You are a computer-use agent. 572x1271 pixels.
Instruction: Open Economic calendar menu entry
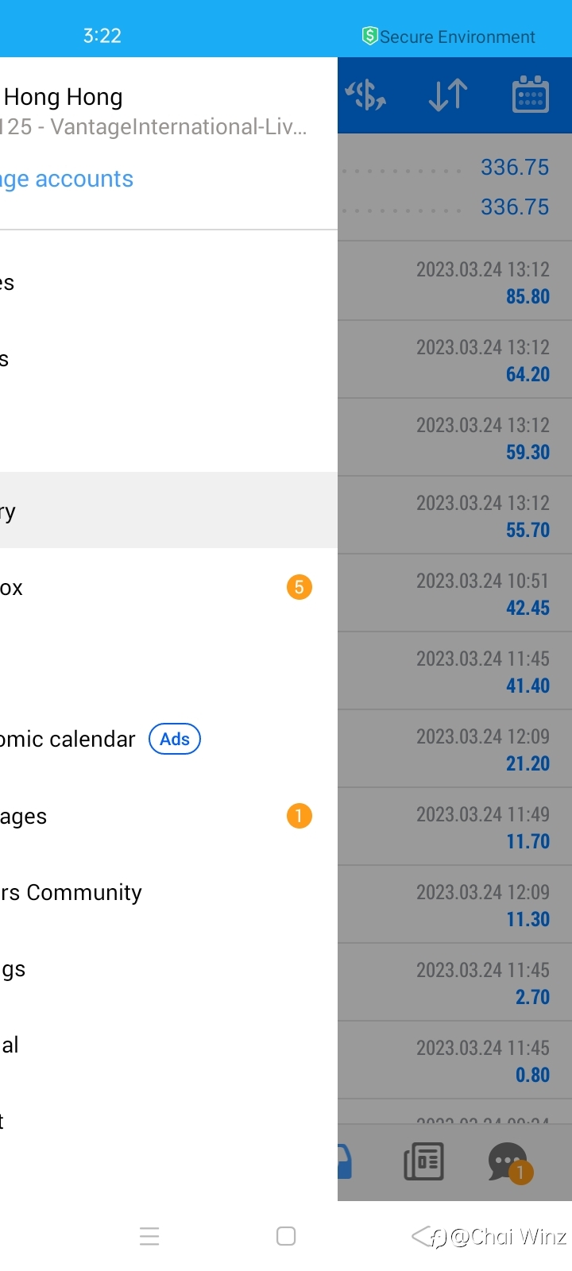[x=68, y=739]
